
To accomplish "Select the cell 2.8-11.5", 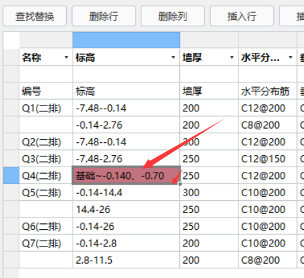I will click(126, 260).
